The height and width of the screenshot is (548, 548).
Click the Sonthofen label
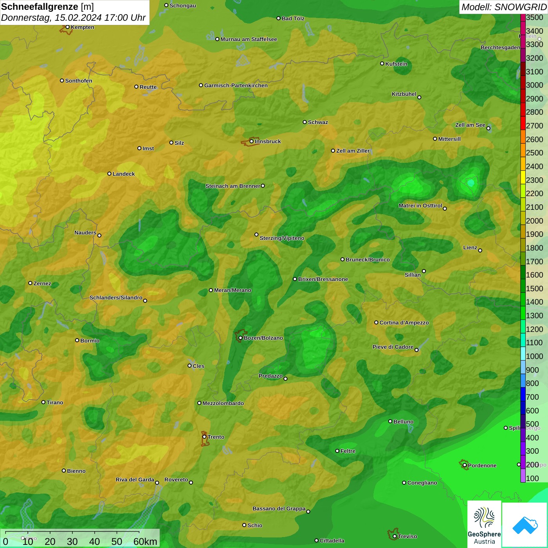[79, 81]
